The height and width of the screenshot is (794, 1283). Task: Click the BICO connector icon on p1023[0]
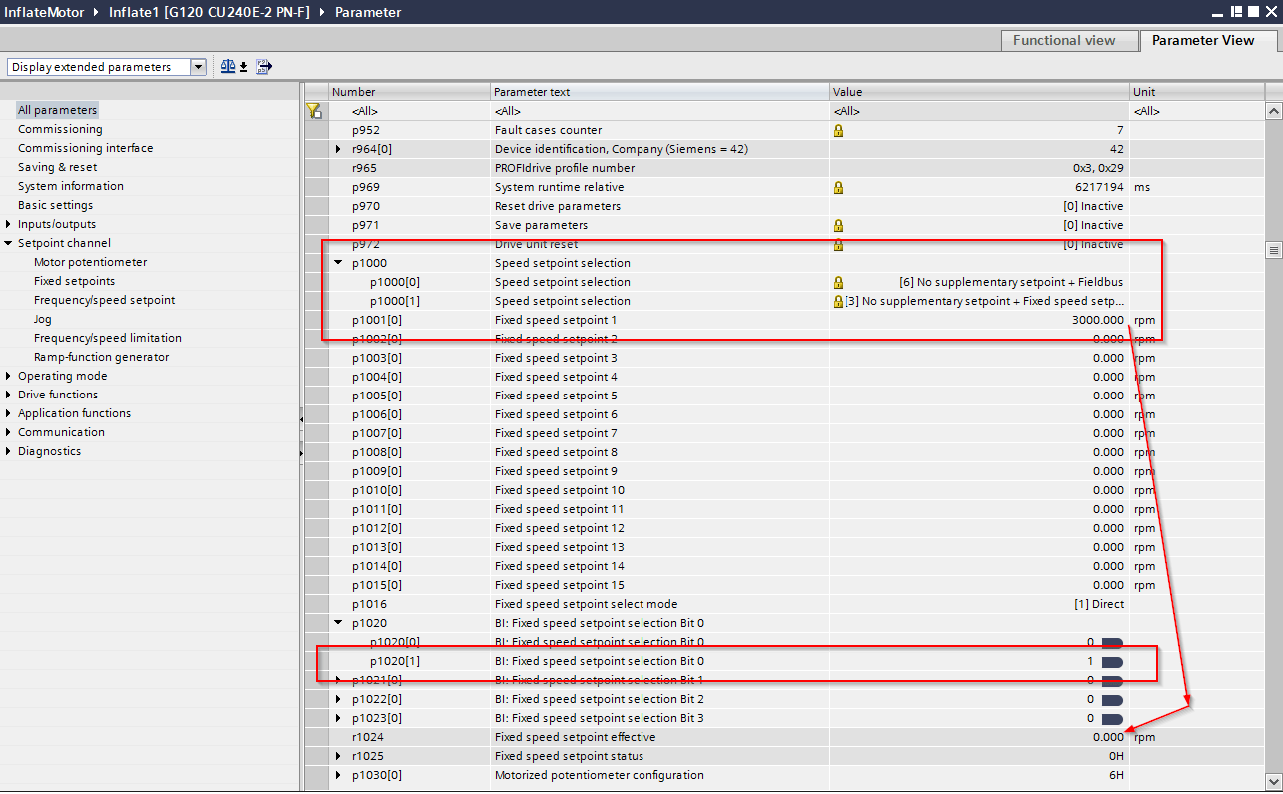(x=1112, y=718)
